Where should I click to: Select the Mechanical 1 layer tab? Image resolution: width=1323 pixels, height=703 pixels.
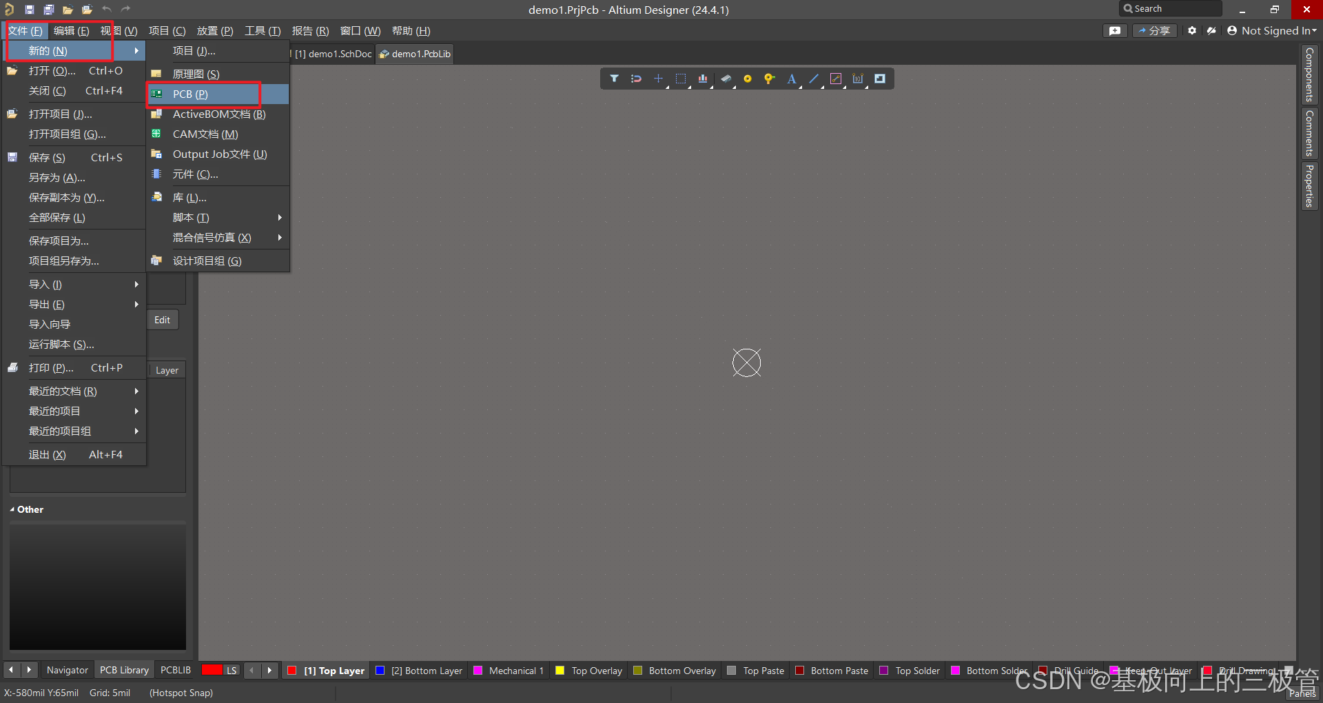(509, 671)
